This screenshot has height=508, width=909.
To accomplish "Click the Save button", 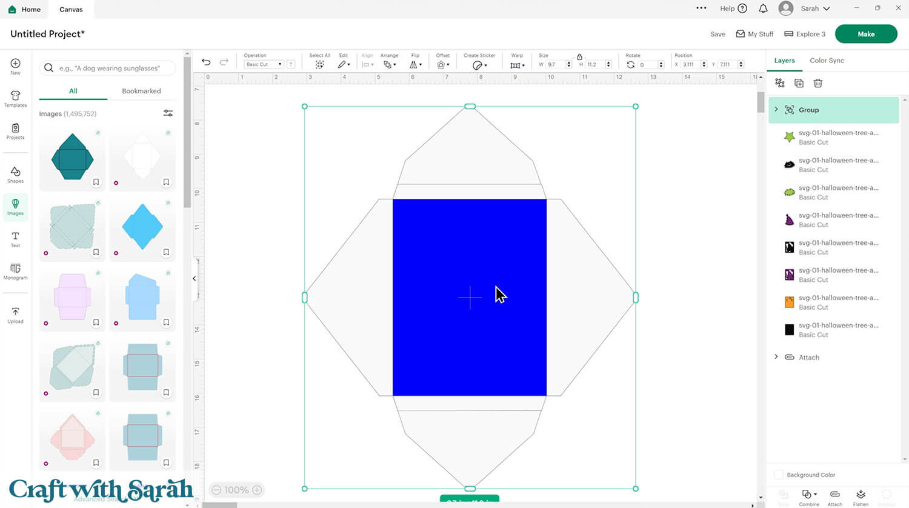I will tap(718, 34).
